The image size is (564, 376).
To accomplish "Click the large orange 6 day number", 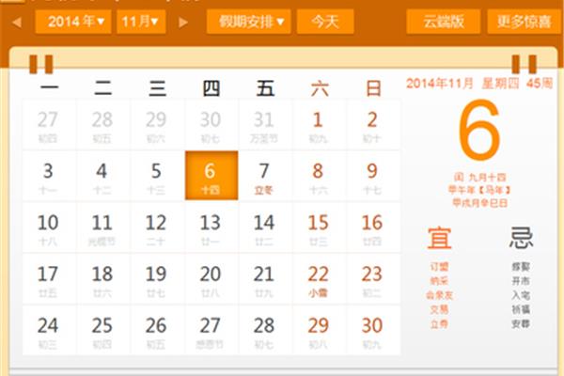I will click(x=479, y=130).
